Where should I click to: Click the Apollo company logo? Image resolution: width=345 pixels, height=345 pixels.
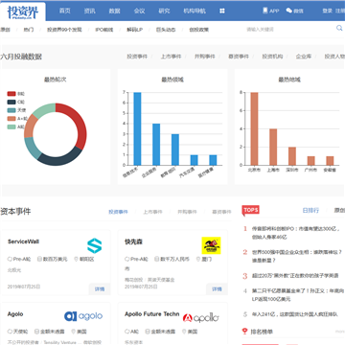point(200,318)
